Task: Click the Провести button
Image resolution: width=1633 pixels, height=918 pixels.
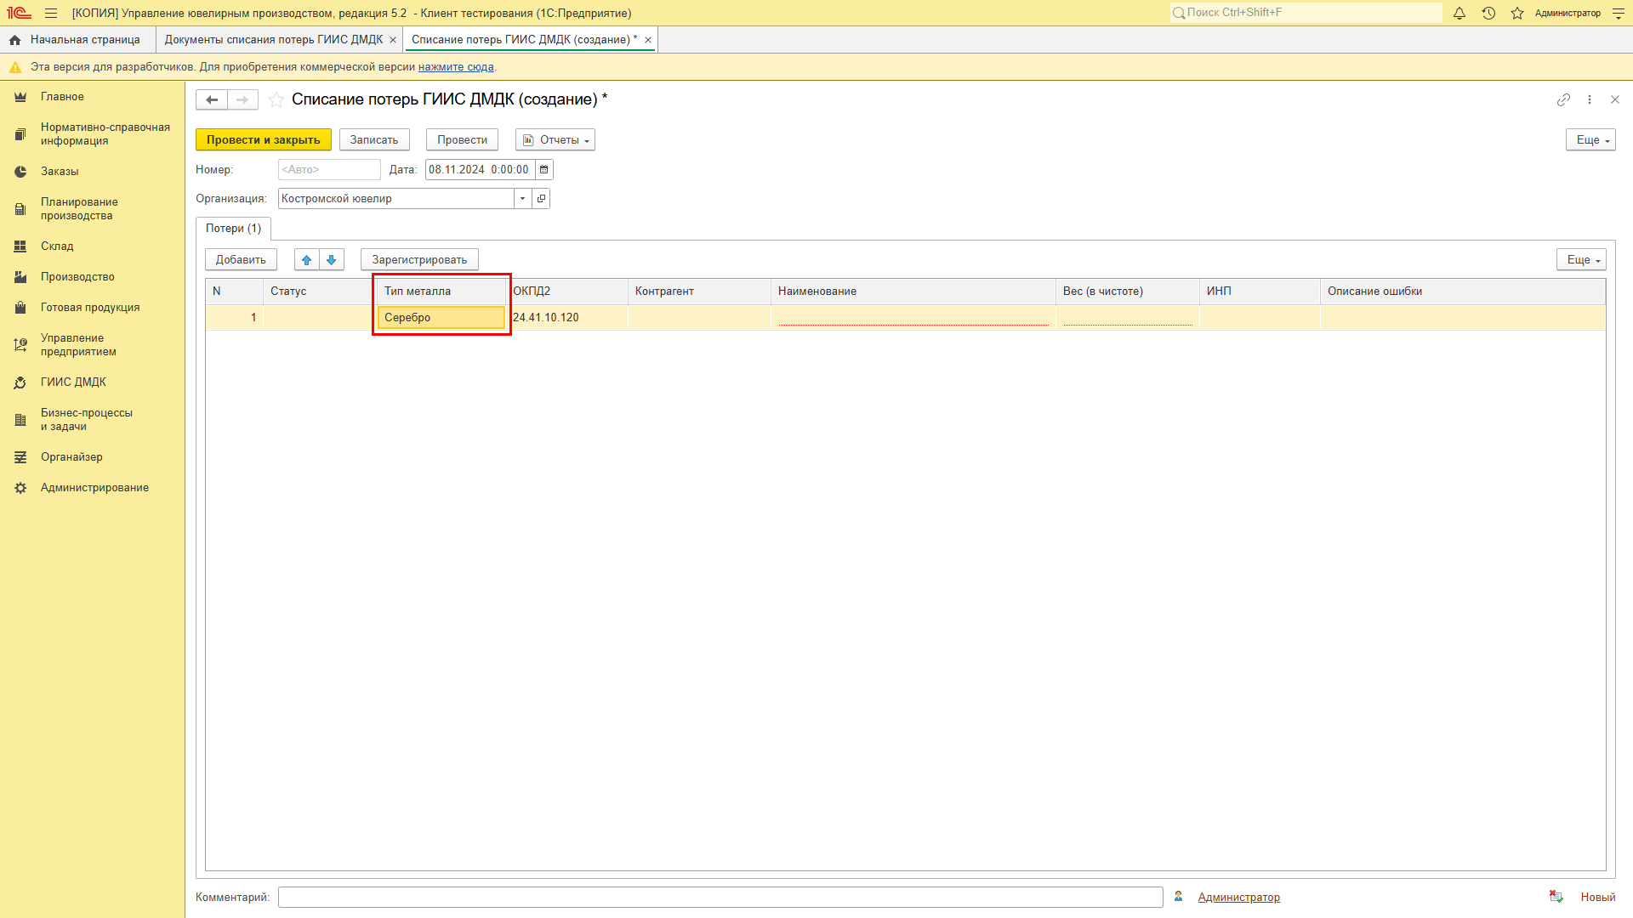Action: point(463,140)
